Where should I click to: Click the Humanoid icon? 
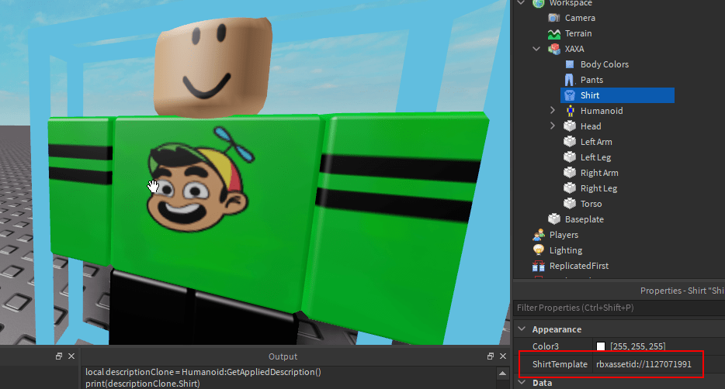[x=570, y=111]
